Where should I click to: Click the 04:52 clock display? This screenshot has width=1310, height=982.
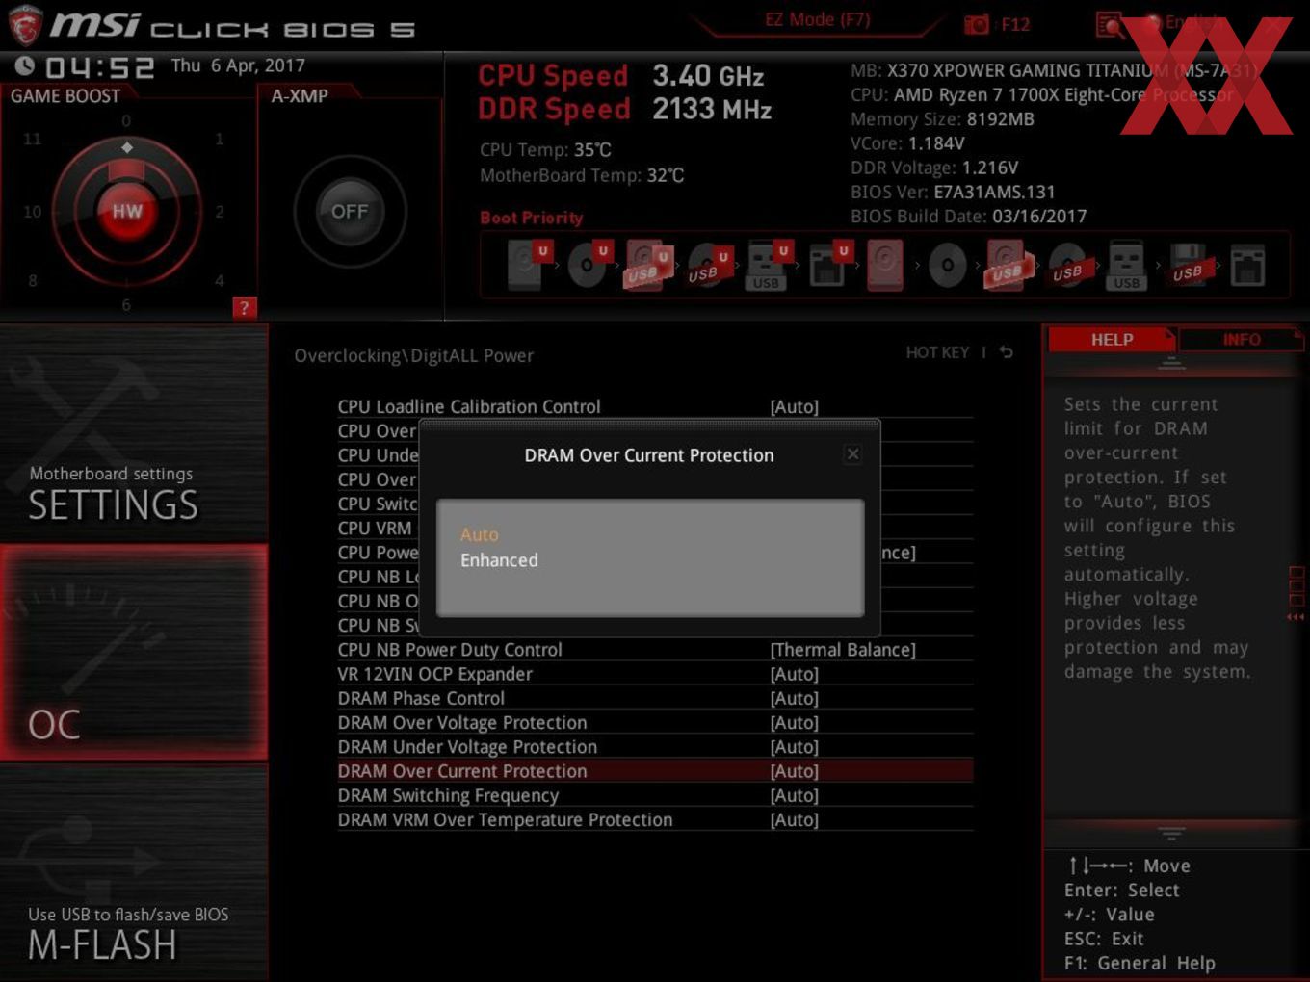(100, 68)
